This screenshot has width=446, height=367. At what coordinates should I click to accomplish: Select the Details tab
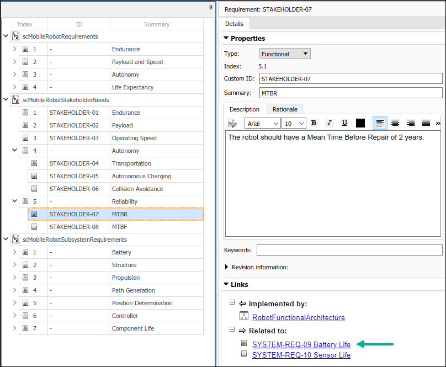click(234, 24)
